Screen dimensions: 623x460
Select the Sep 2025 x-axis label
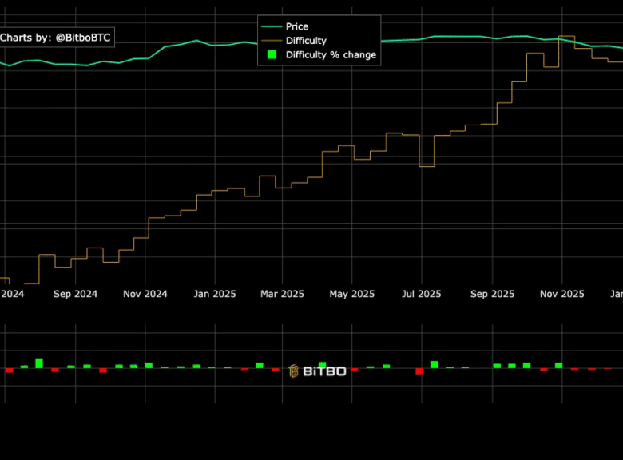click(492, 294)
